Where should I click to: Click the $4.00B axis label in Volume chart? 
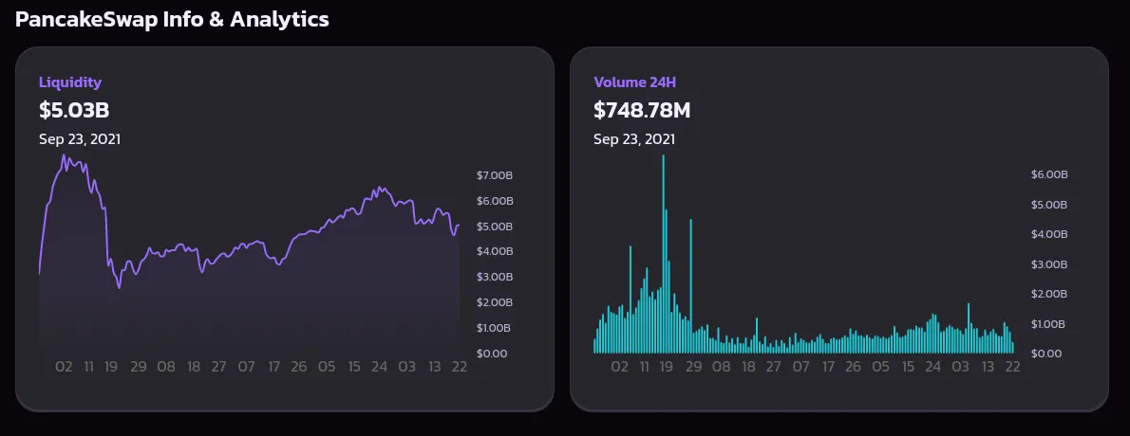[1048, 234]
